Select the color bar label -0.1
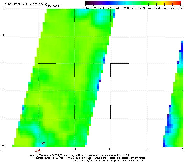The image size is (185, 162). point(165,8)
